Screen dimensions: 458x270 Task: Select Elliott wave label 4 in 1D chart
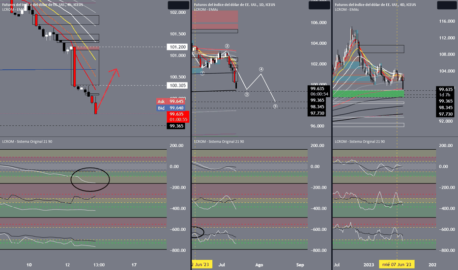(261, 70)
